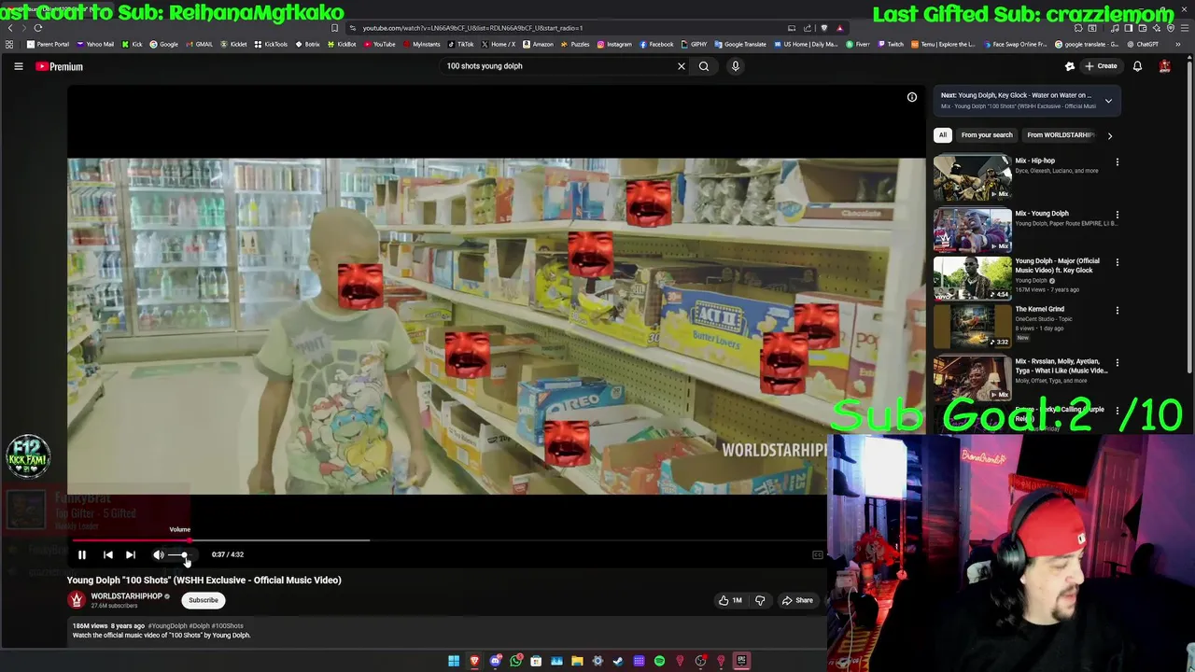
Task: Select the From WORLDSTARHIPHOP chip
Action: pos(1061,135)
